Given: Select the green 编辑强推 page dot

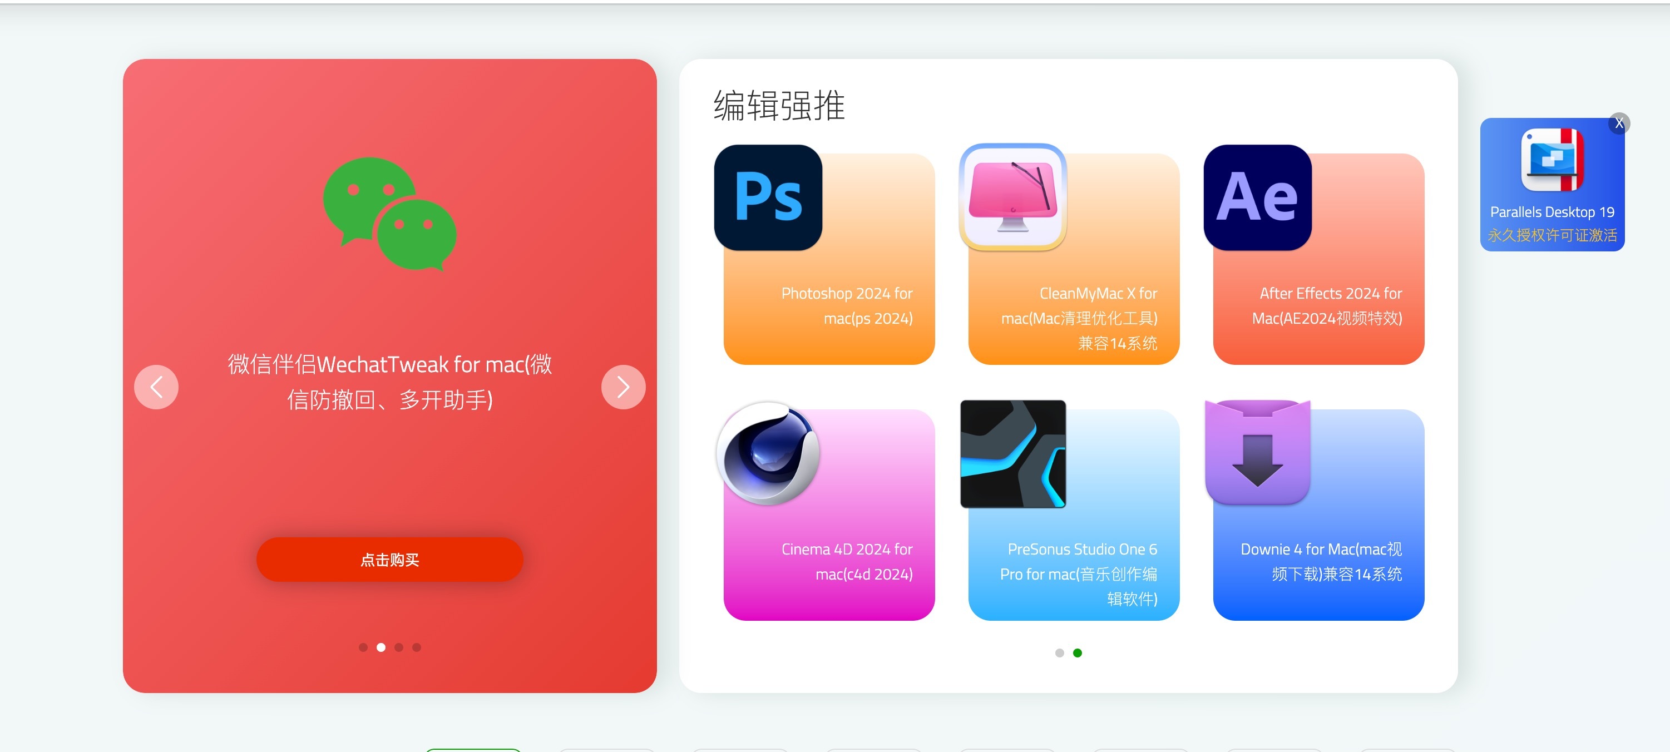Looking at the screenshot, I should pyautogui.click(x=1078, y=653).
